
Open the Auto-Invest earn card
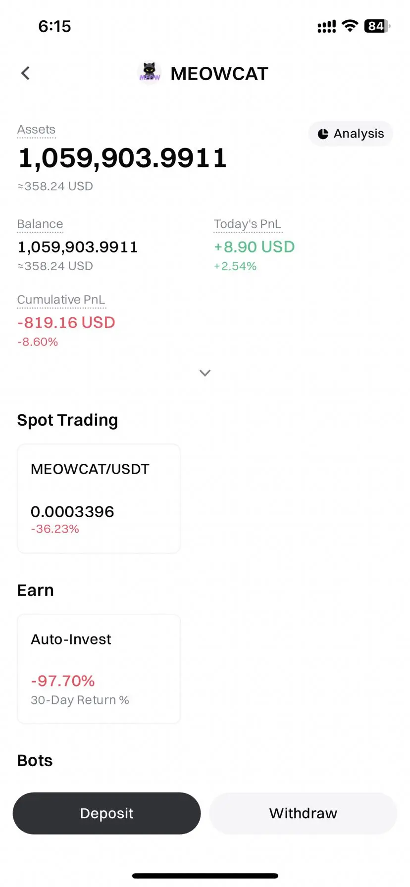coord(99,669)
